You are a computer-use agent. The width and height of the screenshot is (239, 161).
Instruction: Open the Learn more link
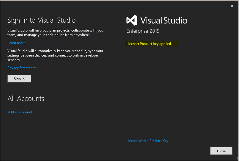point(16,43)
